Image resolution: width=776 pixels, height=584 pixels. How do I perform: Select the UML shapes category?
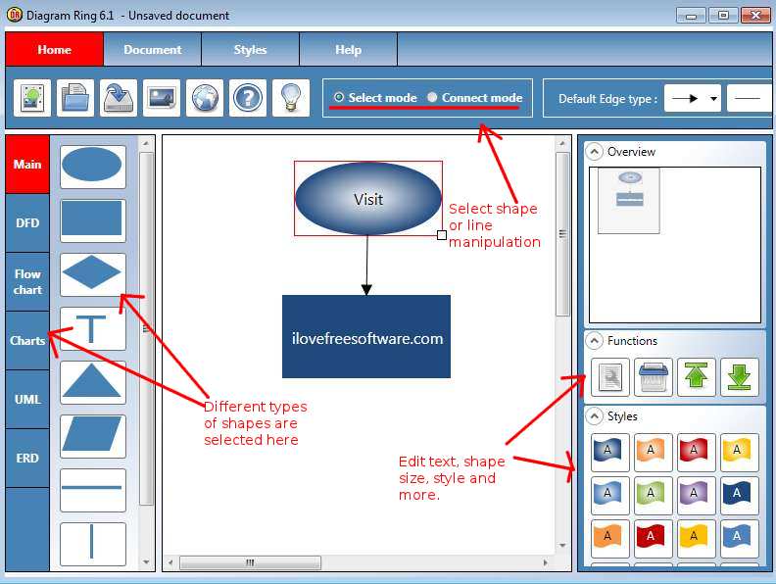pyautogui.click(x=27, y=400)
